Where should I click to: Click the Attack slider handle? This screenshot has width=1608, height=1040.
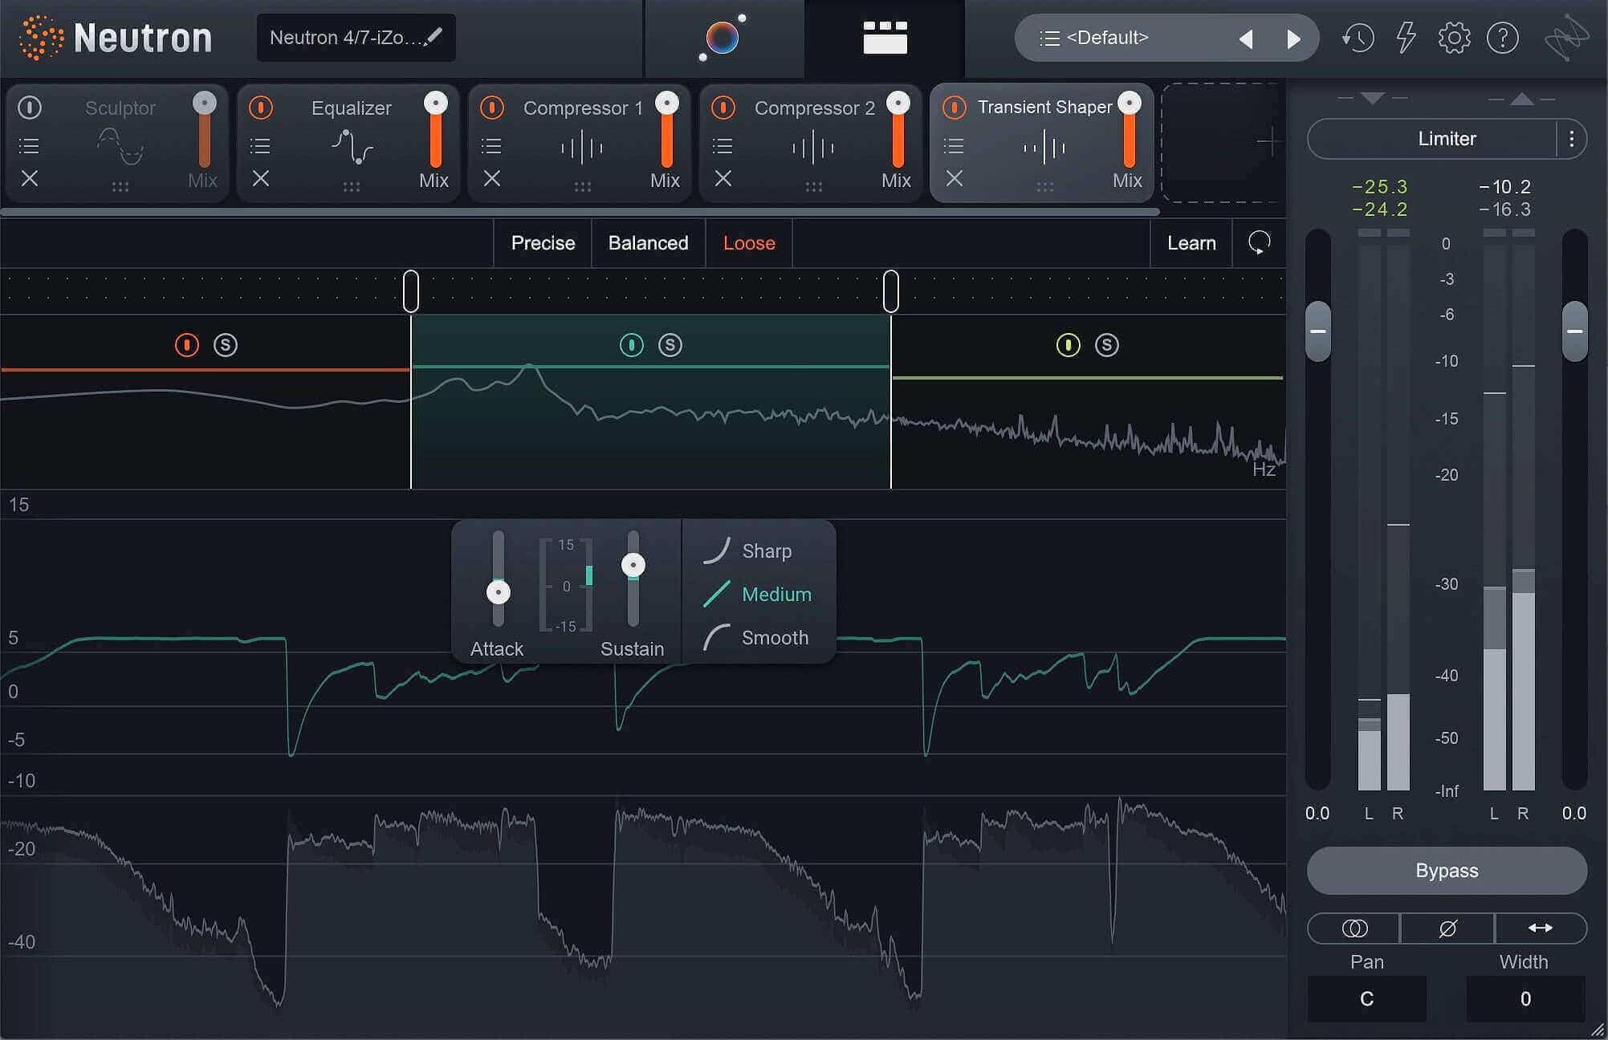click(x=499, y=592)
